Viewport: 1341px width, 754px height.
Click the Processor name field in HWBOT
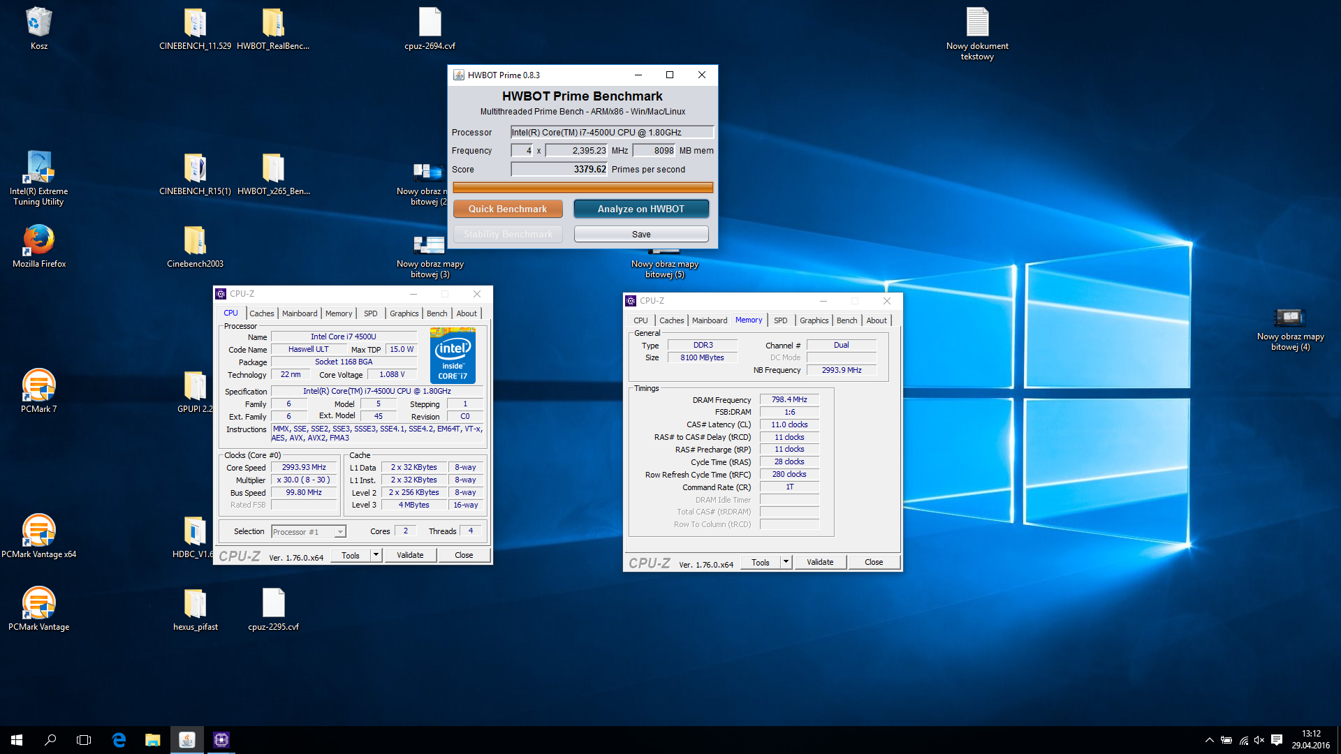point(612,132)
